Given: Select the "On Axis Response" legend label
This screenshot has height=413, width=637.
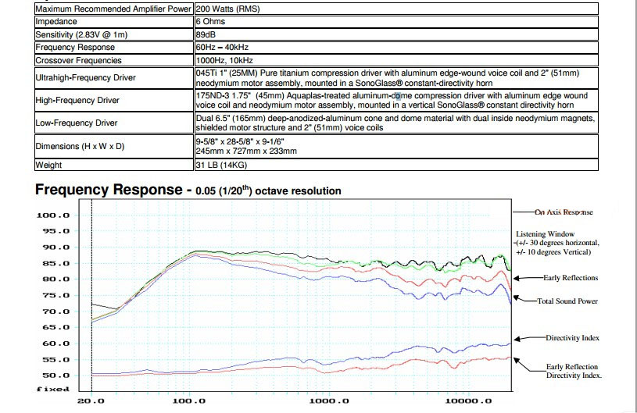Looking at the screenshot, I should pyautogui.click(x=564, y=212).
